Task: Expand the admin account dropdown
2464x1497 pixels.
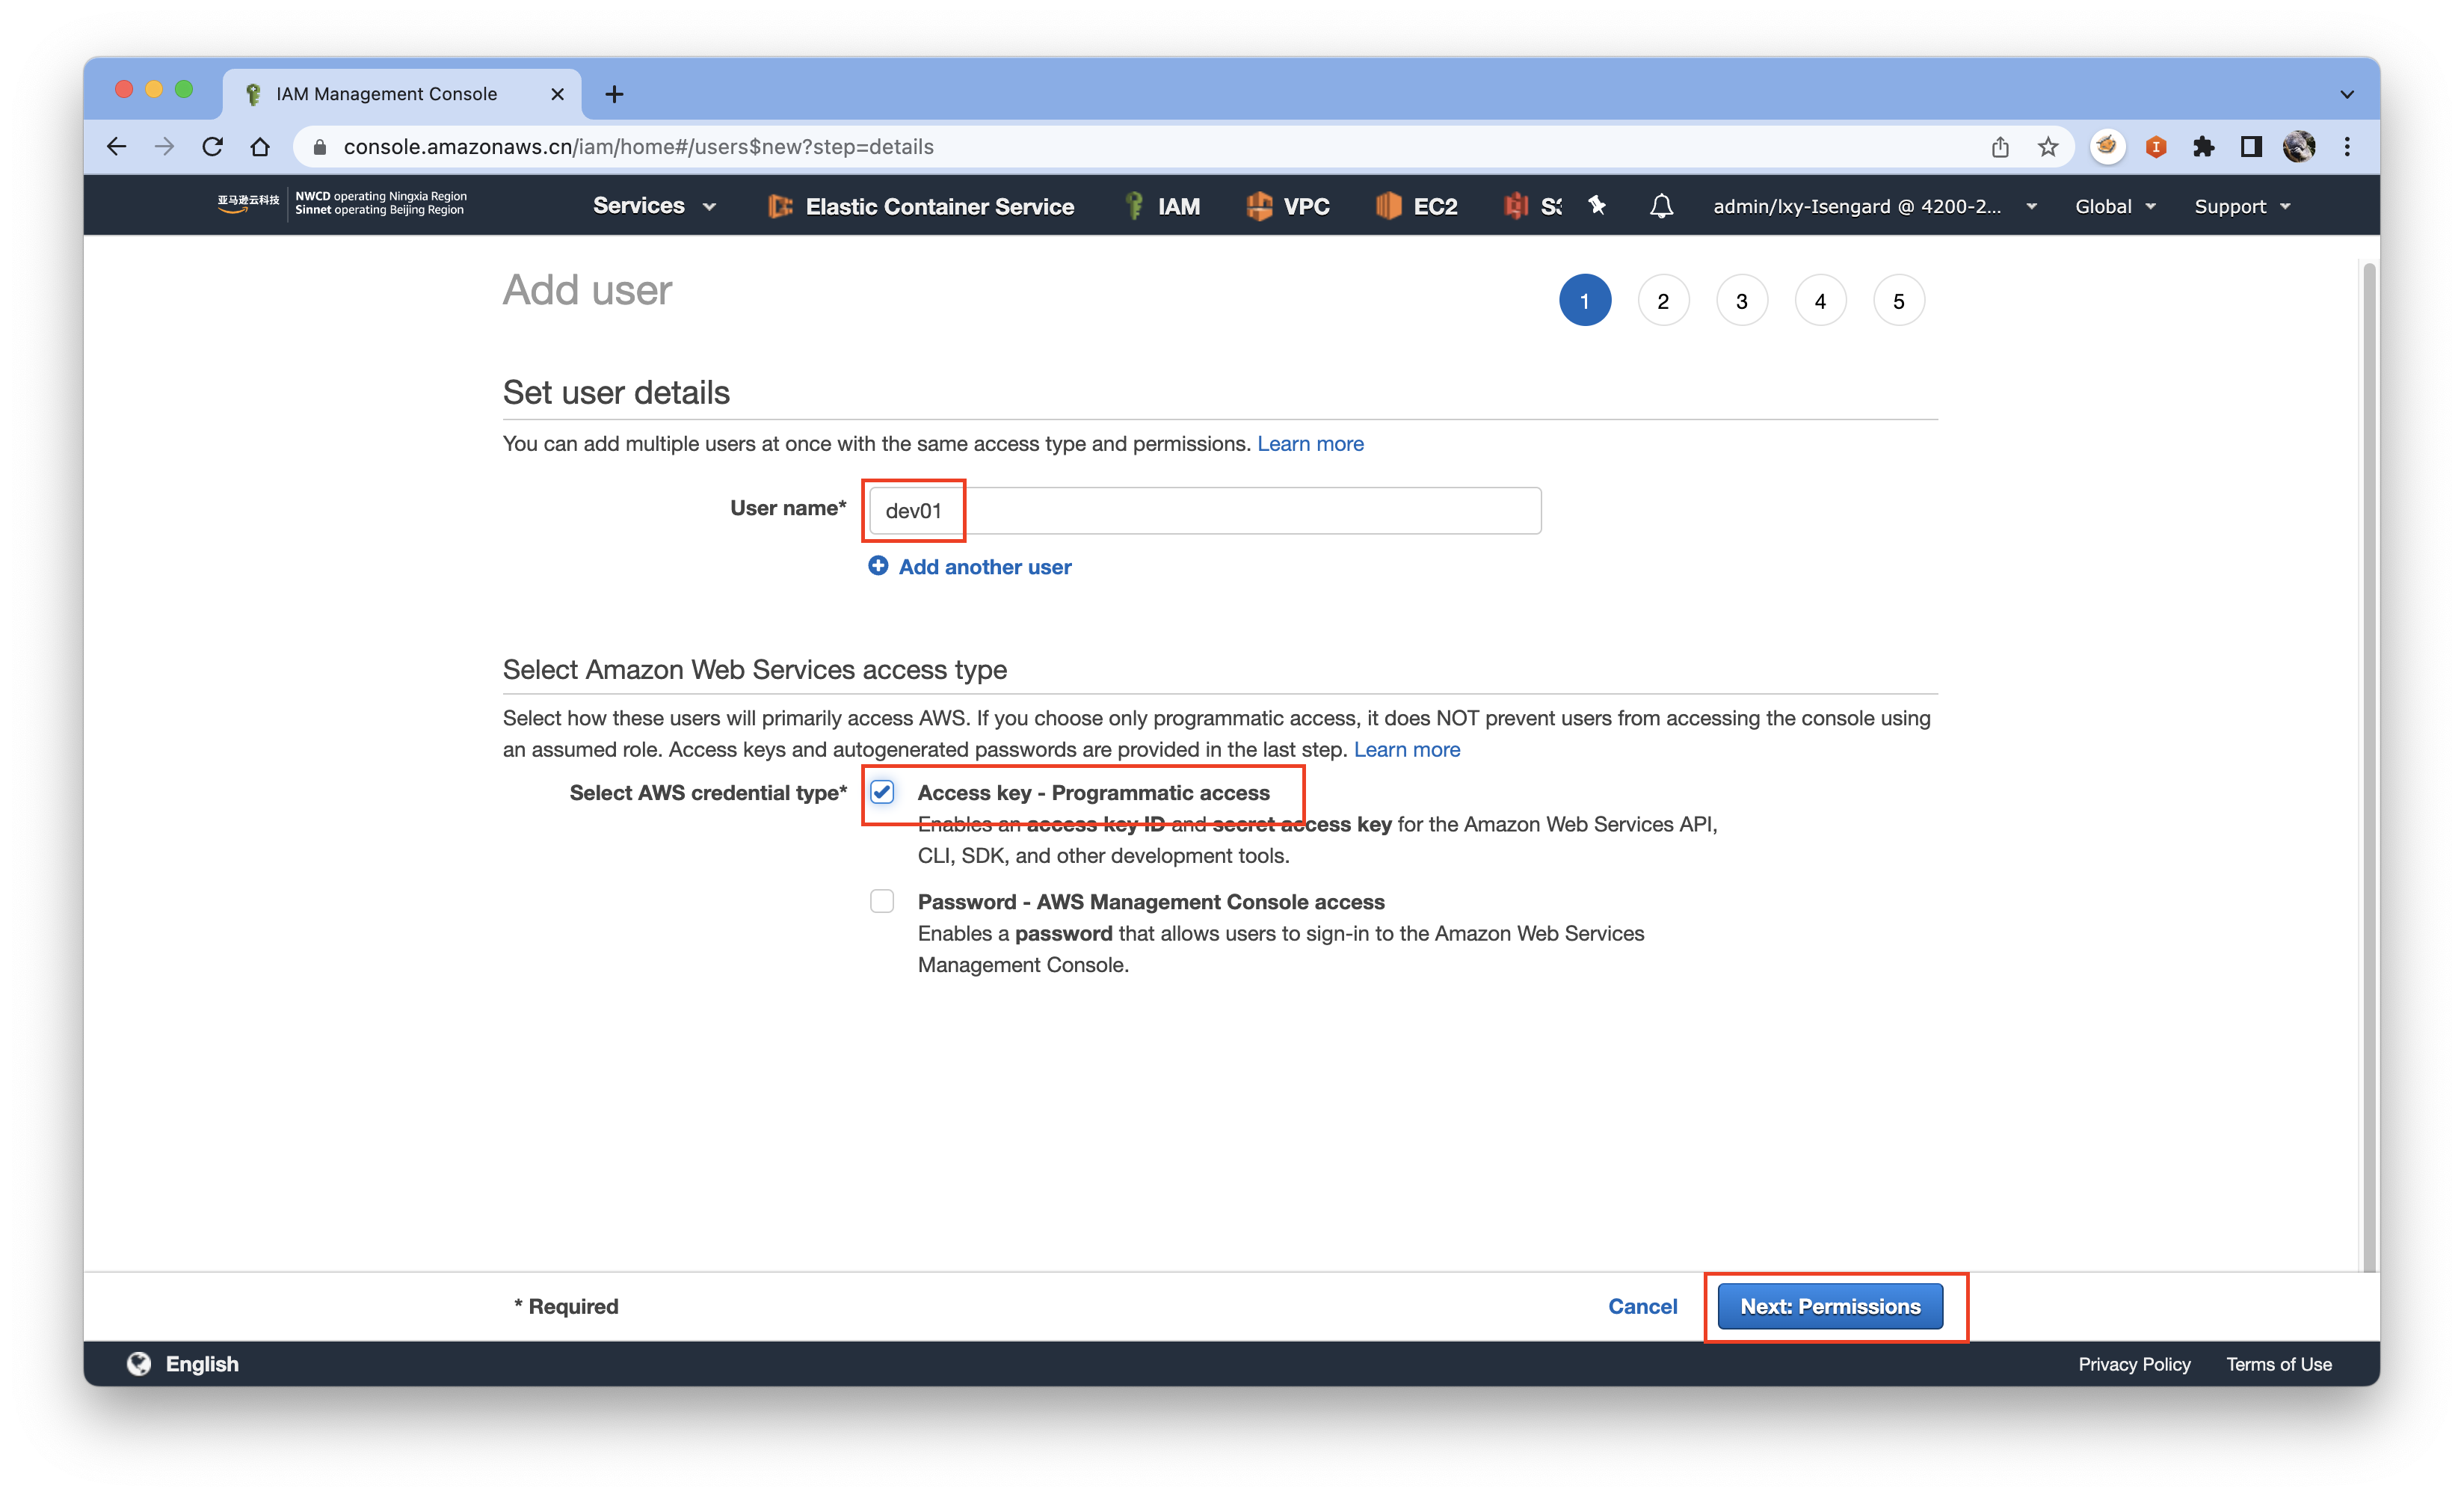Action: 1875,206
